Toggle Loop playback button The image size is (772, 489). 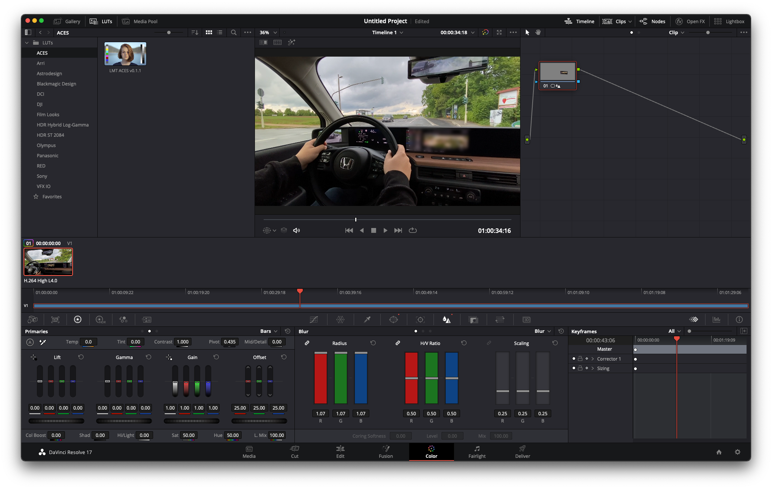pyautogui.click(x=413, y=230)
